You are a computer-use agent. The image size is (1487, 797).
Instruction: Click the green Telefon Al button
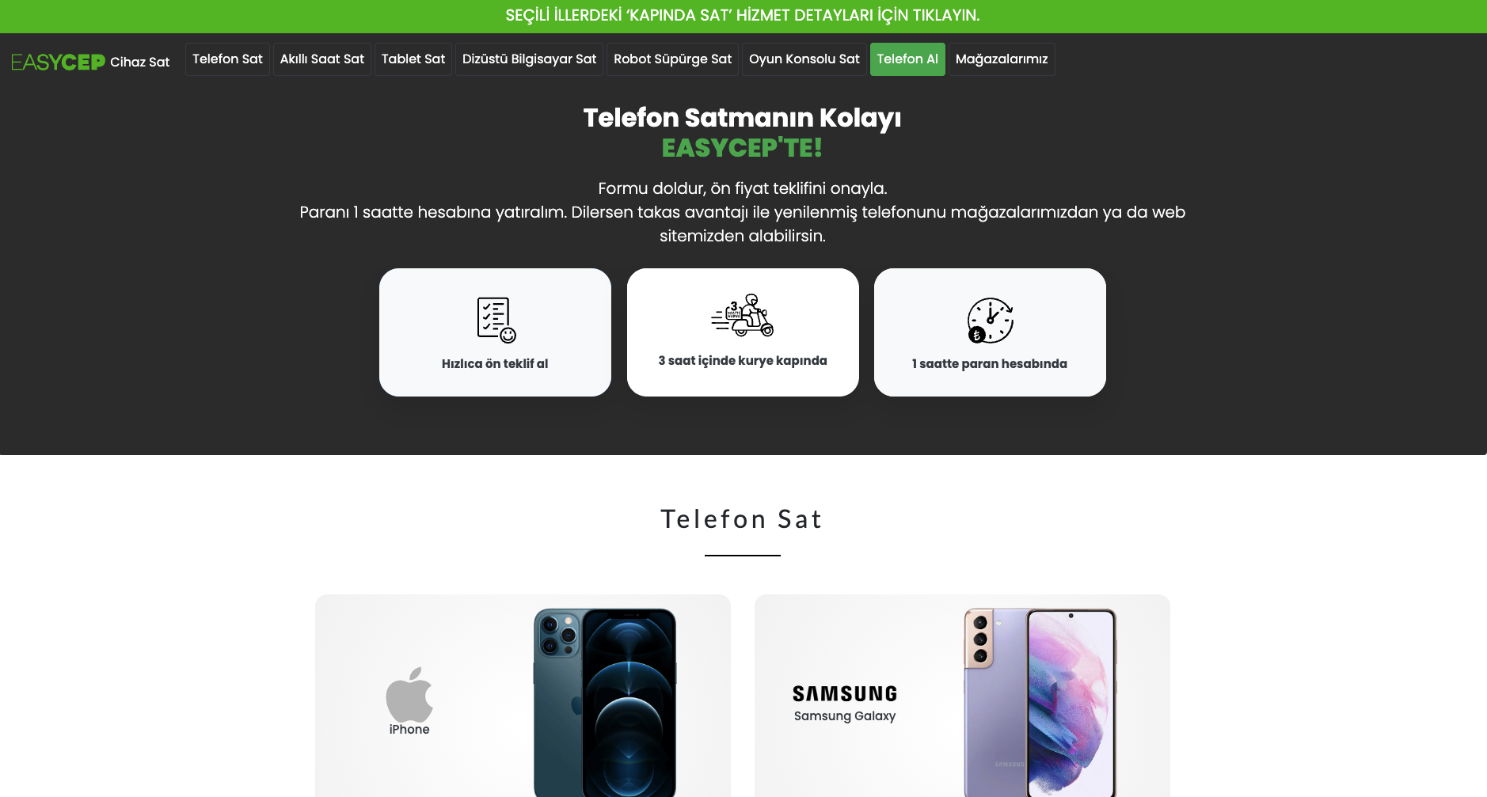coord(907,59)
